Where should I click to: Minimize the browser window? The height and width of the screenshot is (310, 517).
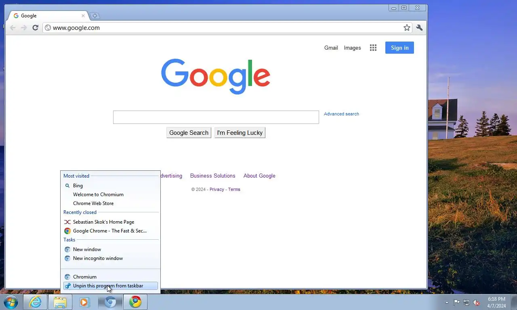[x=394, y=8]
